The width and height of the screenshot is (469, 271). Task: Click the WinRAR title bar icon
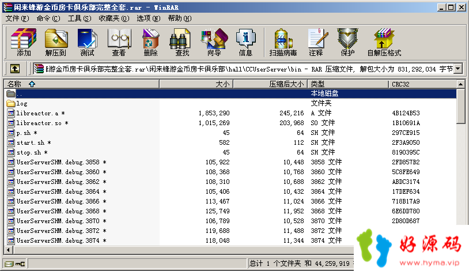click(x=7, y=7)
